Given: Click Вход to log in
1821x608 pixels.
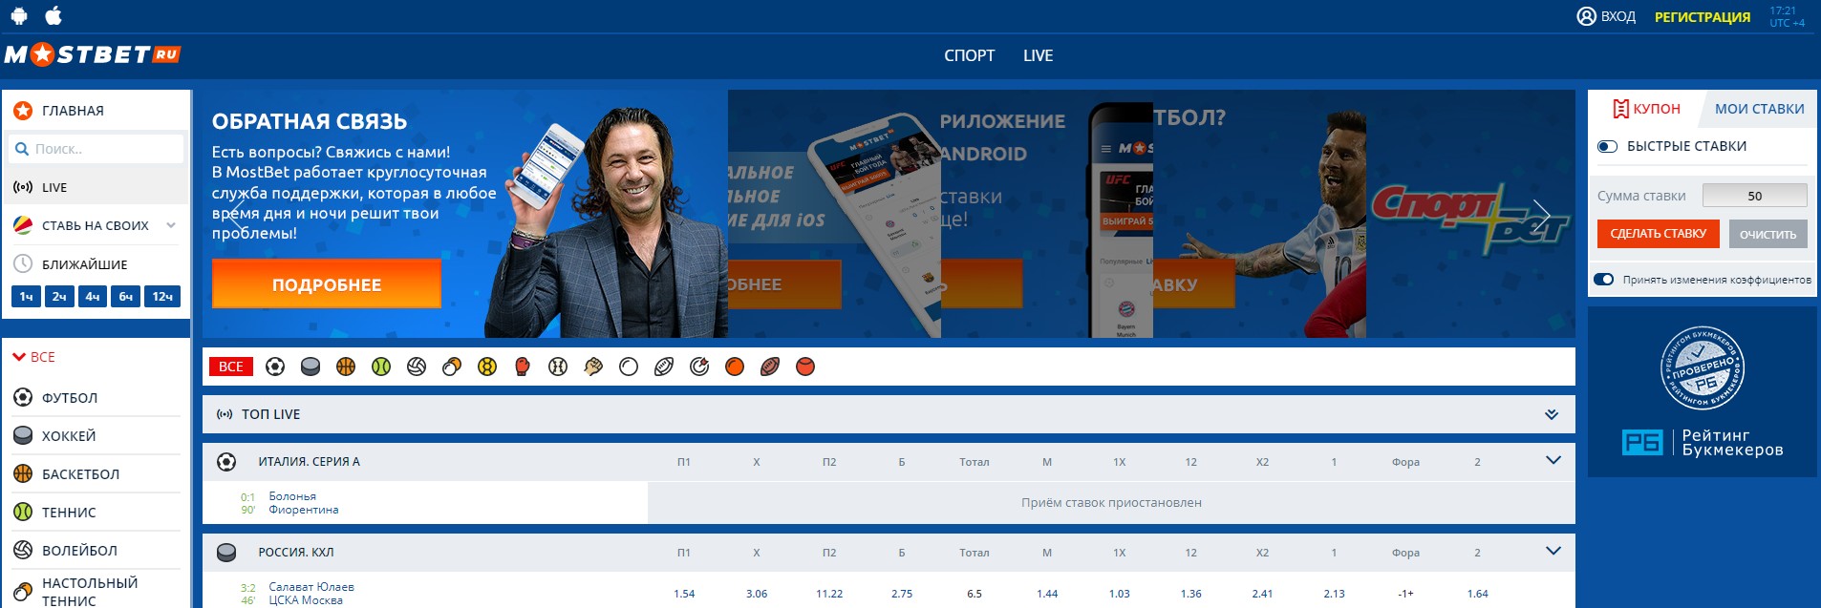Looking at the screenshot, I should click(x=1606, y=16).
